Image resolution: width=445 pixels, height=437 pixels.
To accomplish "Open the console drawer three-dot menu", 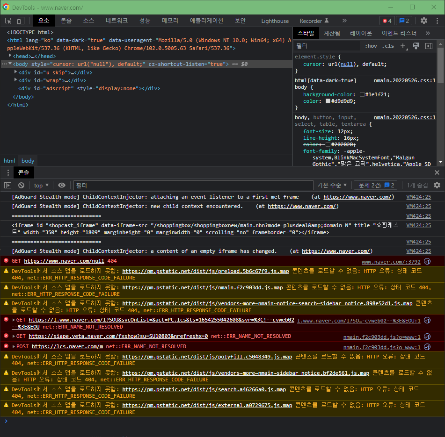I will click(x=8, y=172).
